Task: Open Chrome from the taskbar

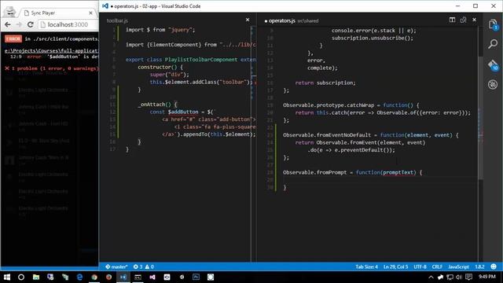Action: tap(94, 277)
